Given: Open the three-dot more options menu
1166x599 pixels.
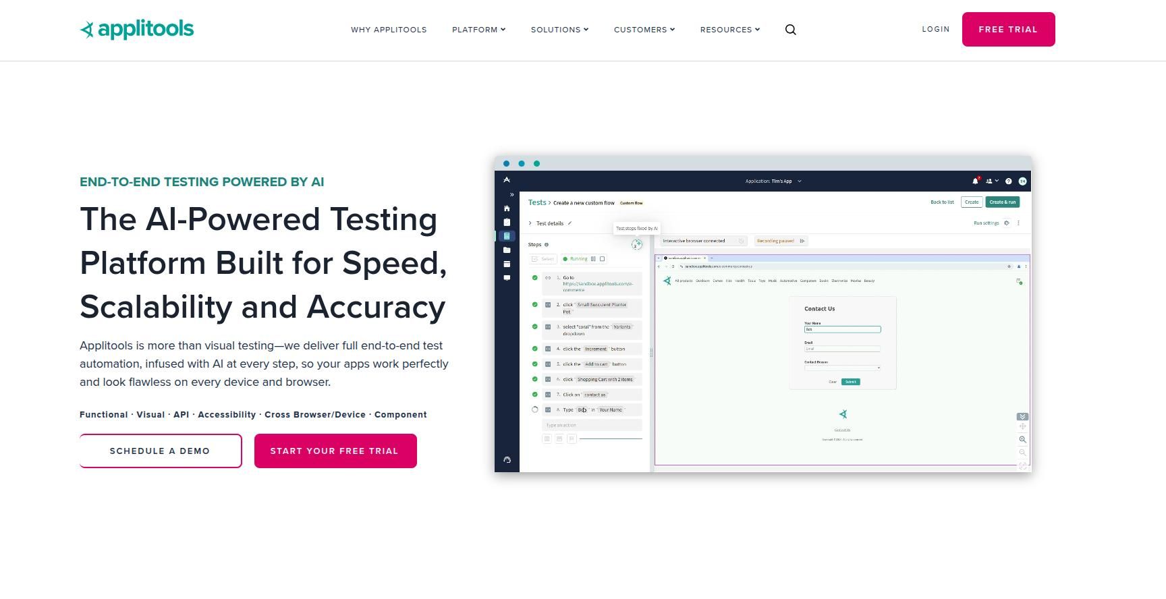Looking at the screenshot, I should [x=1018, y=223].
